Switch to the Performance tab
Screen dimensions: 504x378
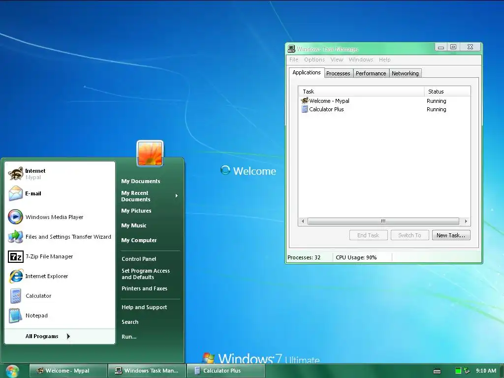[x=371, y=73]
